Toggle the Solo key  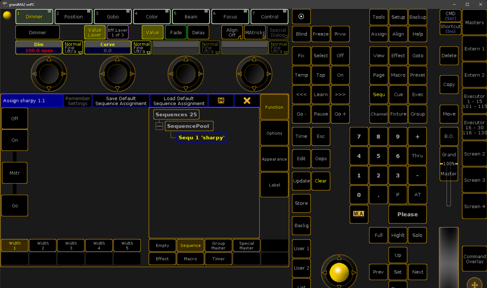click(x=417, y=235)
